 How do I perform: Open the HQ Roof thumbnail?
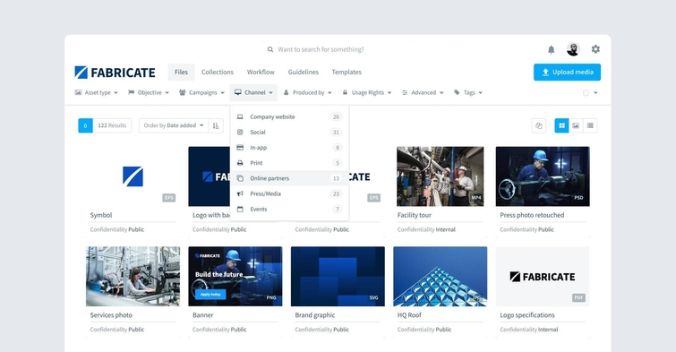[441, 277]
